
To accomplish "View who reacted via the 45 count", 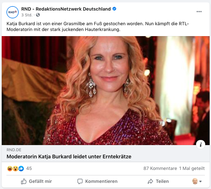I will coord(29,168).
